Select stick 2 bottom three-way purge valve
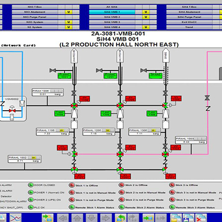222x222 pixels. click(x=120, y=169)
